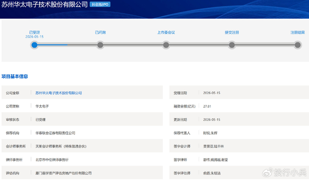Viewport: 309px width, 180px height.
Task: Click the 签字会计师 names value
Action: [213, 146]
